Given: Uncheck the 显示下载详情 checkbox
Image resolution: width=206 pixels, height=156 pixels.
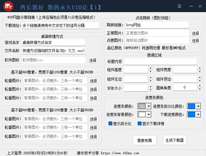Looking at the screenshot, I should (139, 124).
